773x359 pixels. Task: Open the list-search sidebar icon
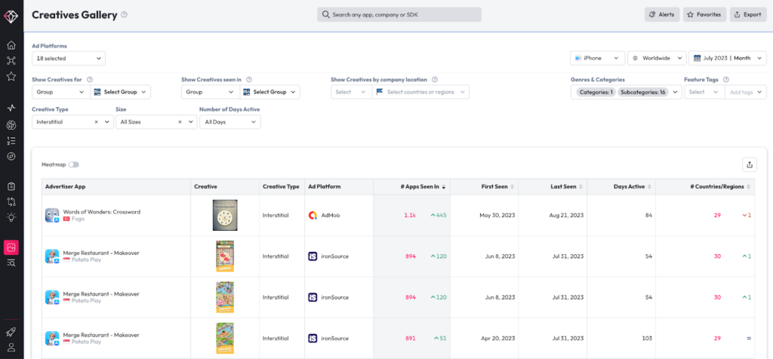11,263
